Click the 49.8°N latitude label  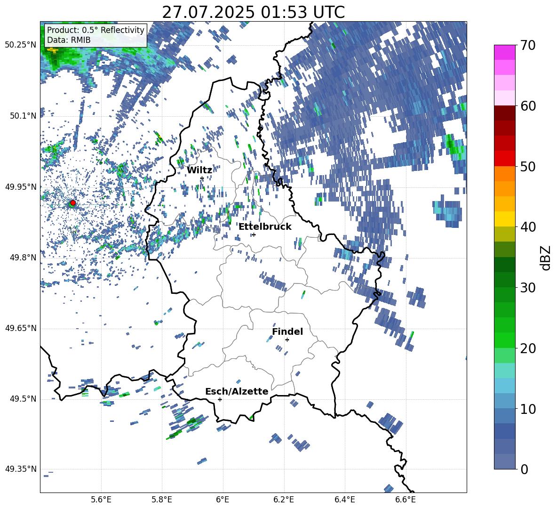click(x=23, y=258)
